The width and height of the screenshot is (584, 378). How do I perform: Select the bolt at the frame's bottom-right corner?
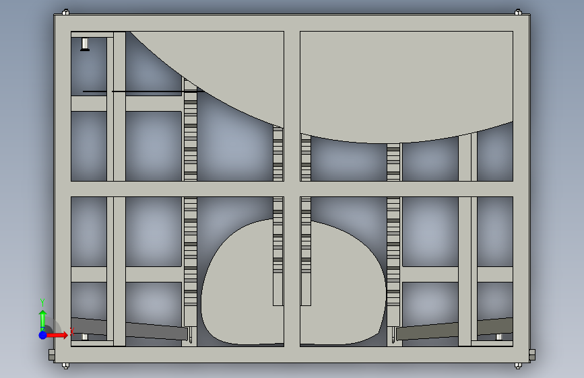point(518,366)
